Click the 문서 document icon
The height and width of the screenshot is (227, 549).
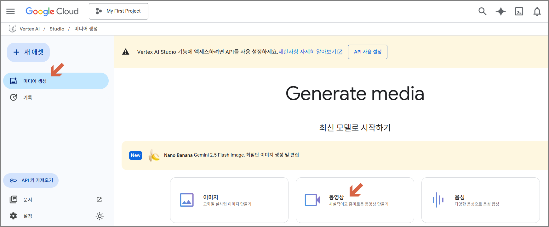pos(14,200)
